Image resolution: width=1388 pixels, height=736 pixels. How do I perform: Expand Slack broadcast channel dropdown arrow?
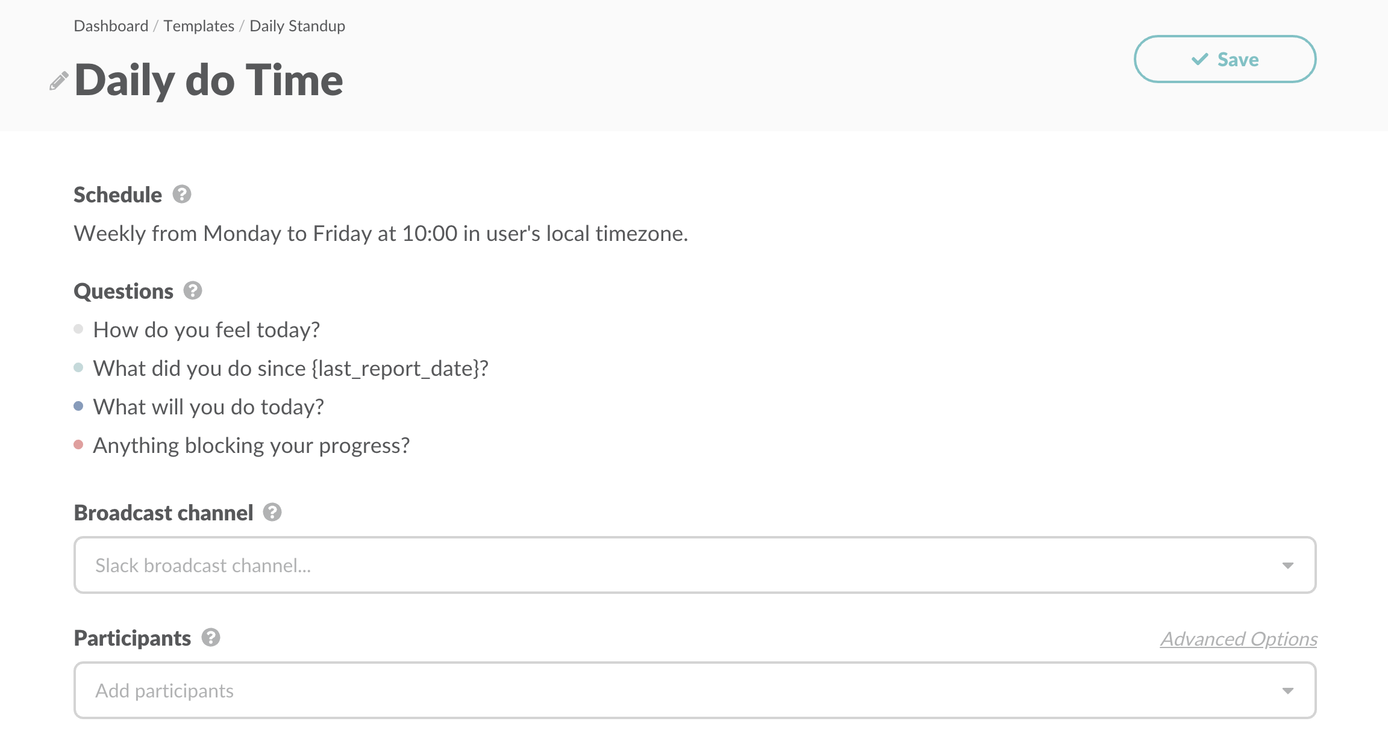click(x=1287, y=566)
